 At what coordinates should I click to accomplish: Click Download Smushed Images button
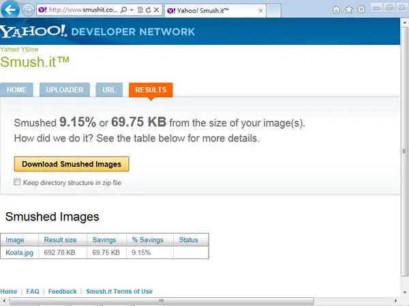point(72,164)
